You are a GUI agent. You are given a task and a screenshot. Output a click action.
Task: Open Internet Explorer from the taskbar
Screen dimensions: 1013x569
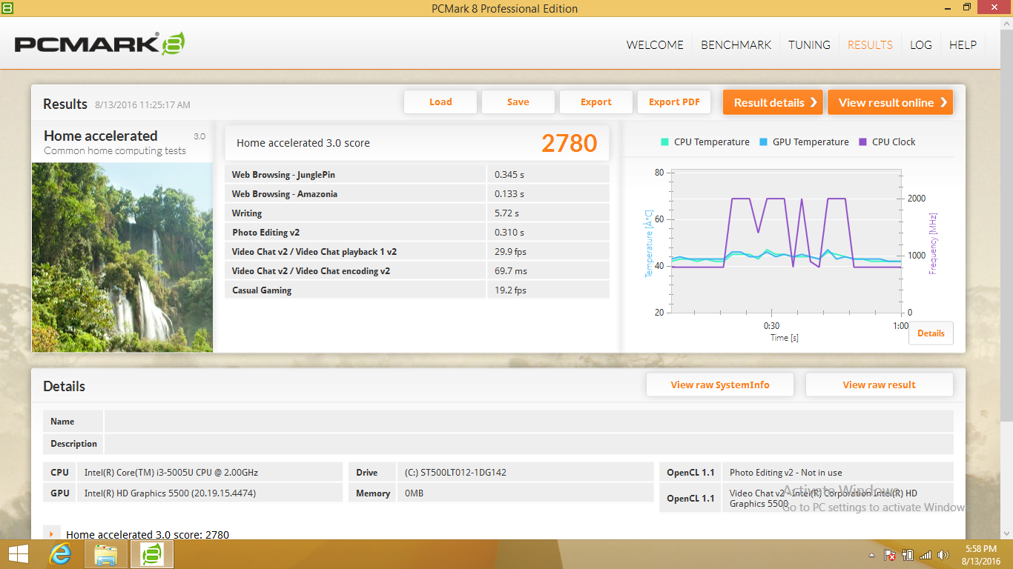coord(60,553)
